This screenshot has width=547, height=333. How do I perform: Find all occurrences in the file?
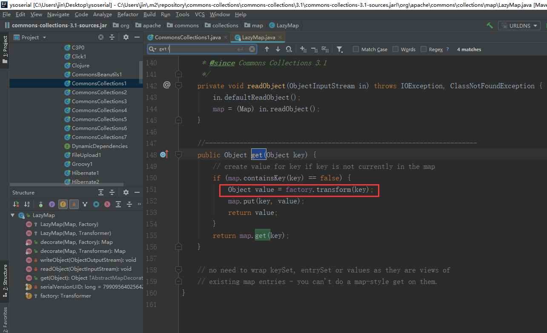click(x=289, y=49)
